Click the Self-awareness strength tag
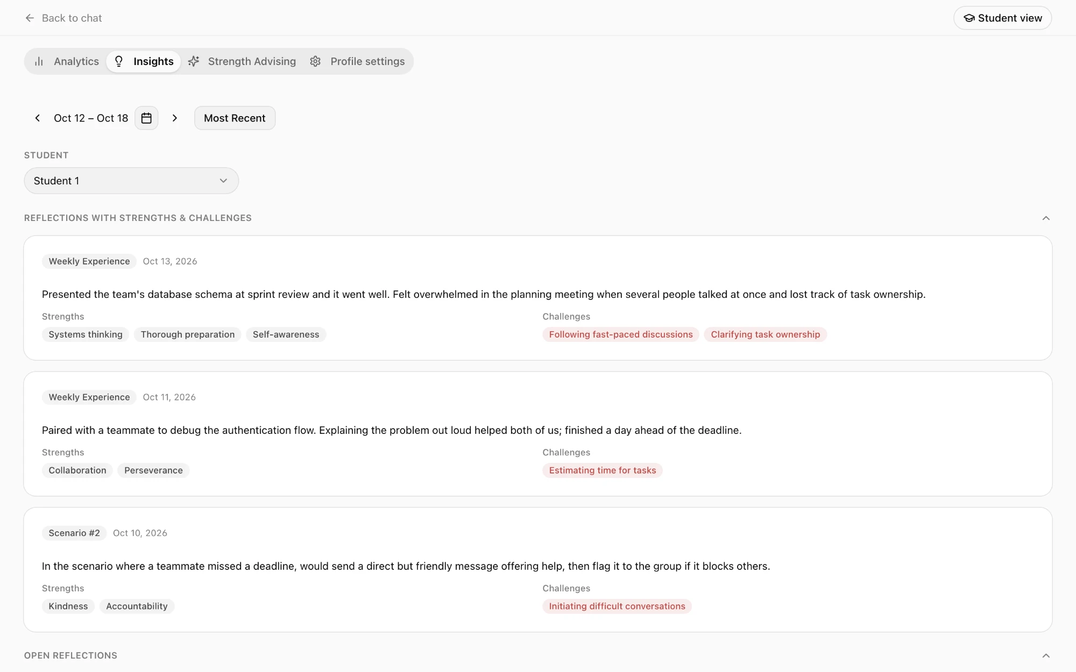Viewport: 1076px width, 672px height. point(286,334)
